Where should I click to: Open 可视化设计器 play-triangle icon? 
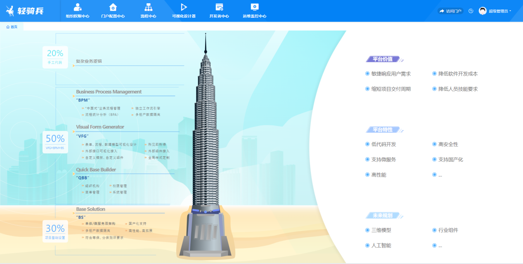coord(184,7)
